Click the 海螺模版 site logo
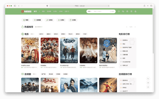This screenshot has width=159, height=99. (26, 11)
